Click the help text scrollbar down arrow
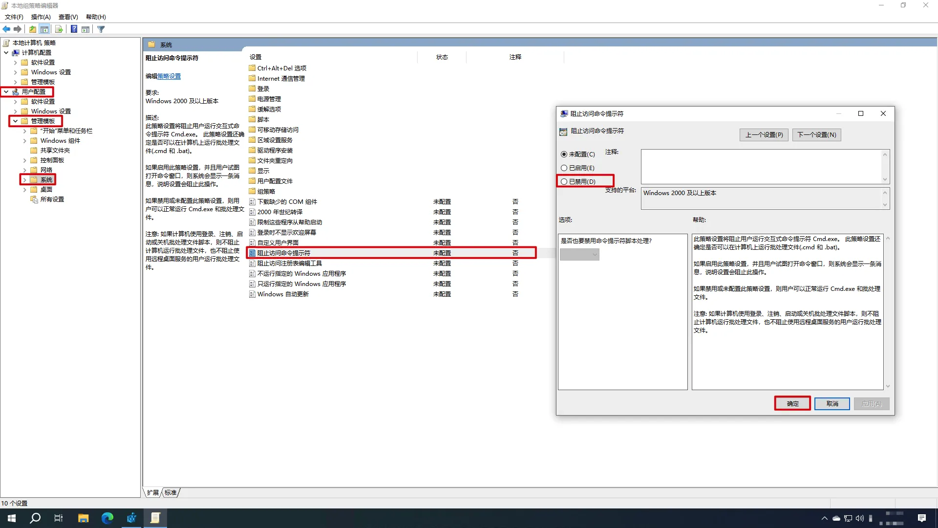 (x=888, y=386)
